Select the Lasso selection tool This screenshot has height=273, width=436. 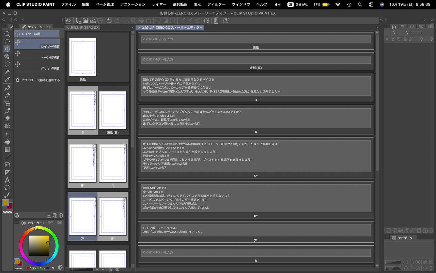7,64
